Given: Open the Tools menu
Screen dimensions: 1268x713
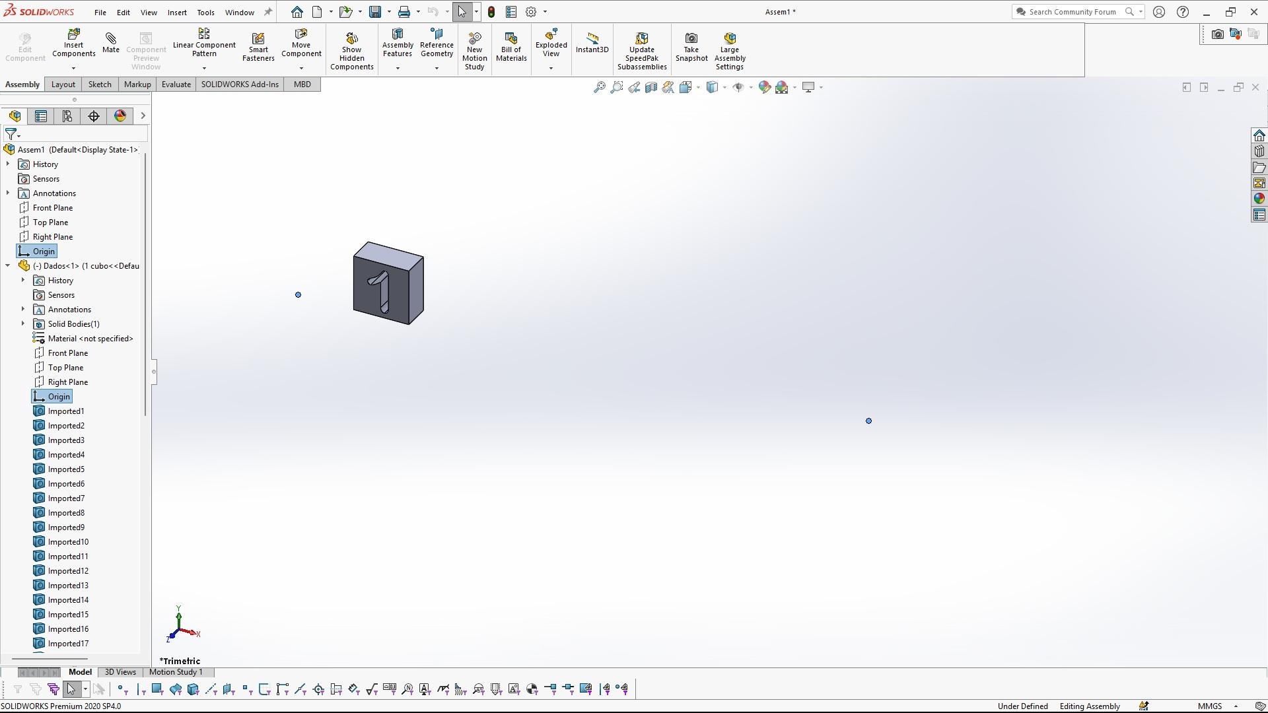Looking at the screenshot, I should click(205, 13).
